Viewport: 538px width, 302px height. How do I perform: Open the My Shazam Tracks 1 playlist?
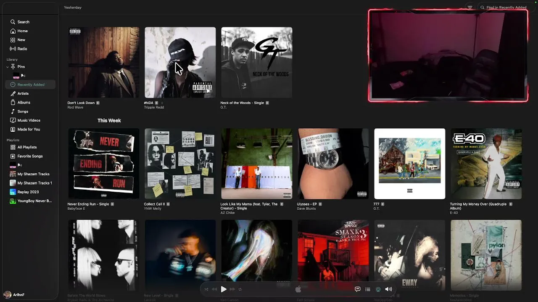[31, 183]
